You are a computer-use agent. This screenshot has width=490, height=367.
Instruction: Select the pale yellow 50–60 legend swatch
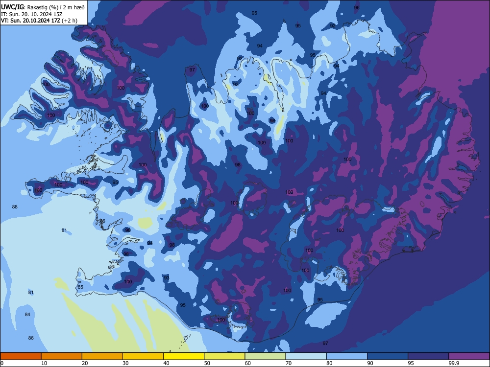click(x=225, y=356)
